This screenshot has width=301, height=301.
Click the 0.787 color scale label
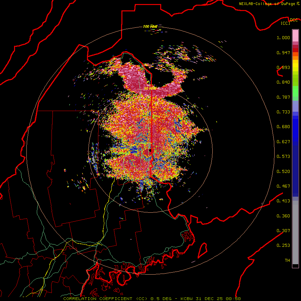[x=283, y=97]
